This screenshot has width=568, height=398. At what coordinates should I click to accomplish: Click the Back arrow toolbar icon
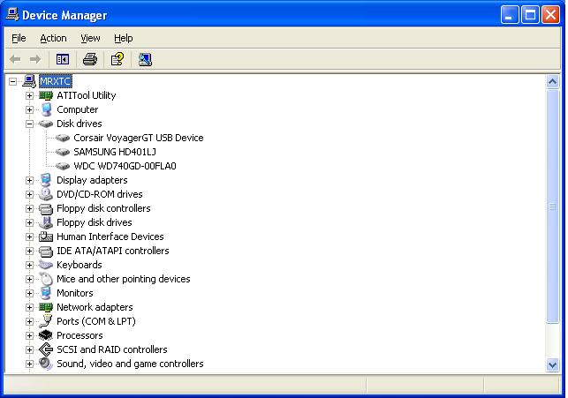coord(15,59)
